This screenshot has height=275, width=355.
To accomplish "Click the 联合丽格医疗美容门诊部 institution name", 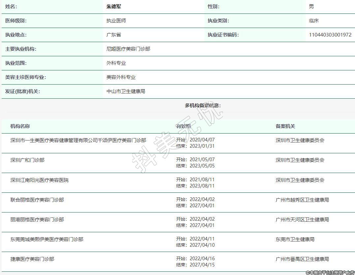I will (37, 200).
